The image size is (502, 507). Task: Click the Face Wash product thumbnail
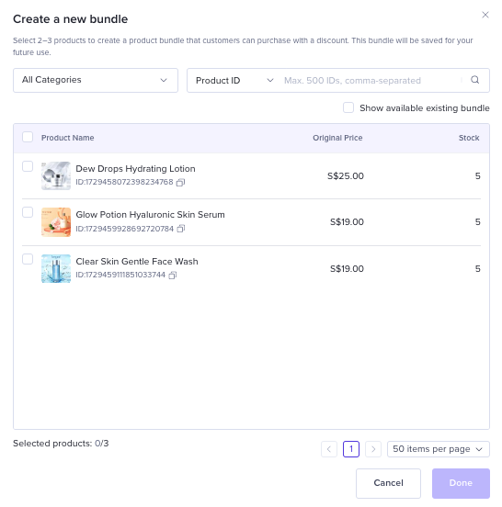[x=56, y=268]
